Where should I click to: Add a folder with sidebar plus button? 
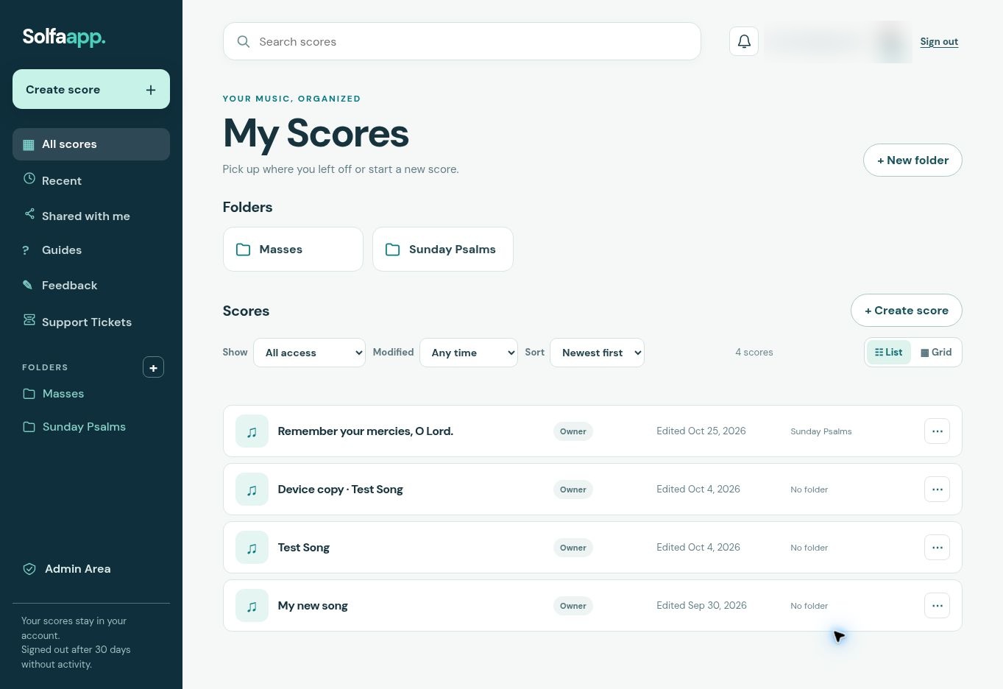click(x=153, y=367)
